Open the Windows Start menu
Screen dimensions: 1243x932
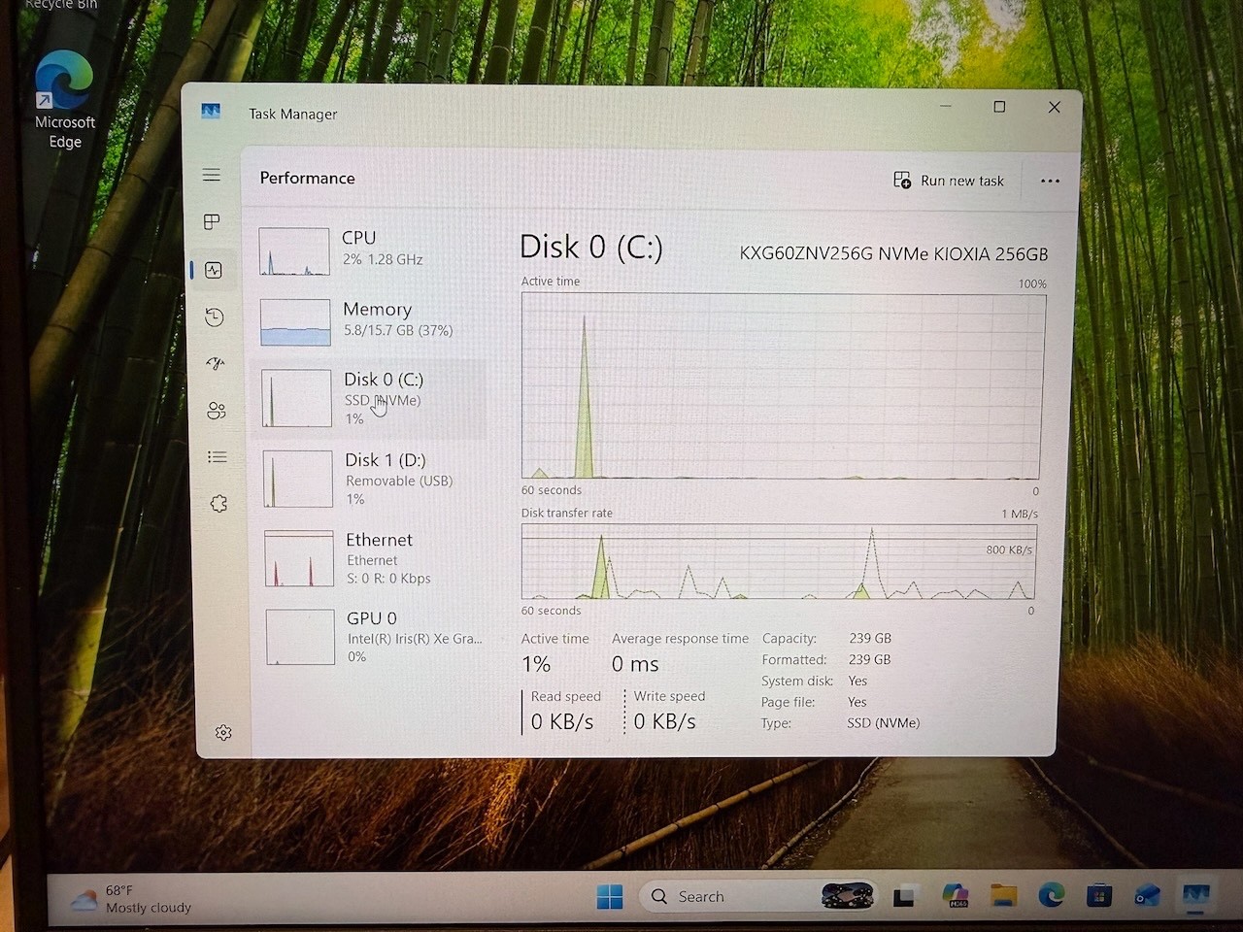(610, 896)
